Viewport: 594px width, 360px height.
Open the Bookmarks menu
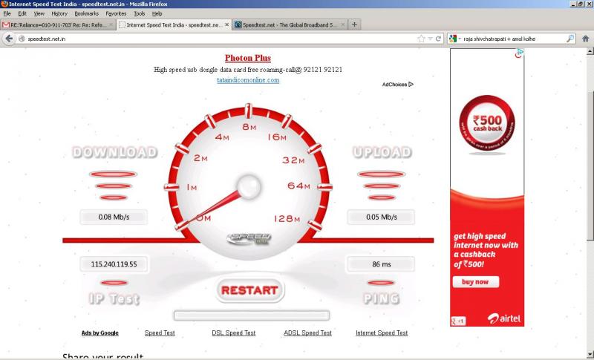pyautogui.click(x=86, y=13)
